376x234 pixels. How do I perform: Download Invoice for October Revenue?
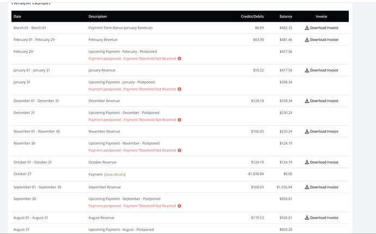pyautogui.click(x=322, y=162)
